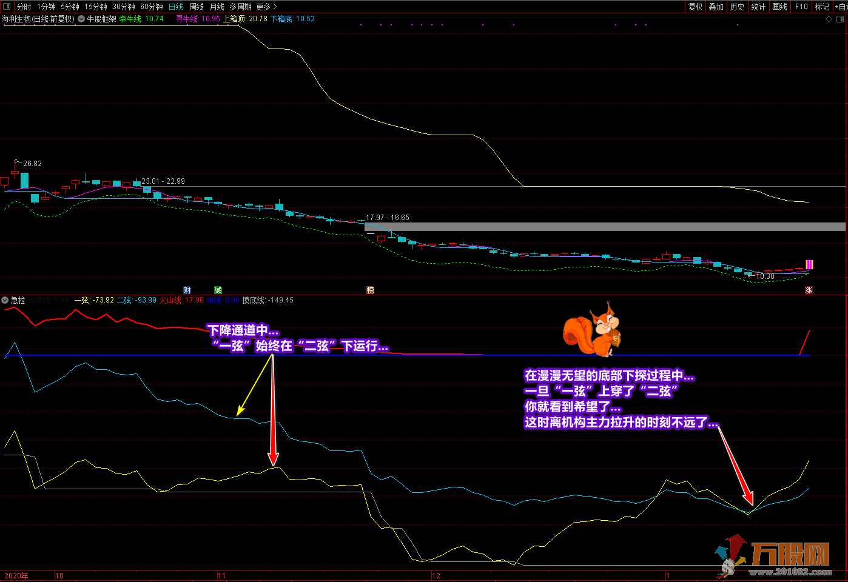The height and width of the screenshot is (582, 848).
Task: Select the 周线 weekly period tab
Action: pyautogui.click(x=197, y=7)
